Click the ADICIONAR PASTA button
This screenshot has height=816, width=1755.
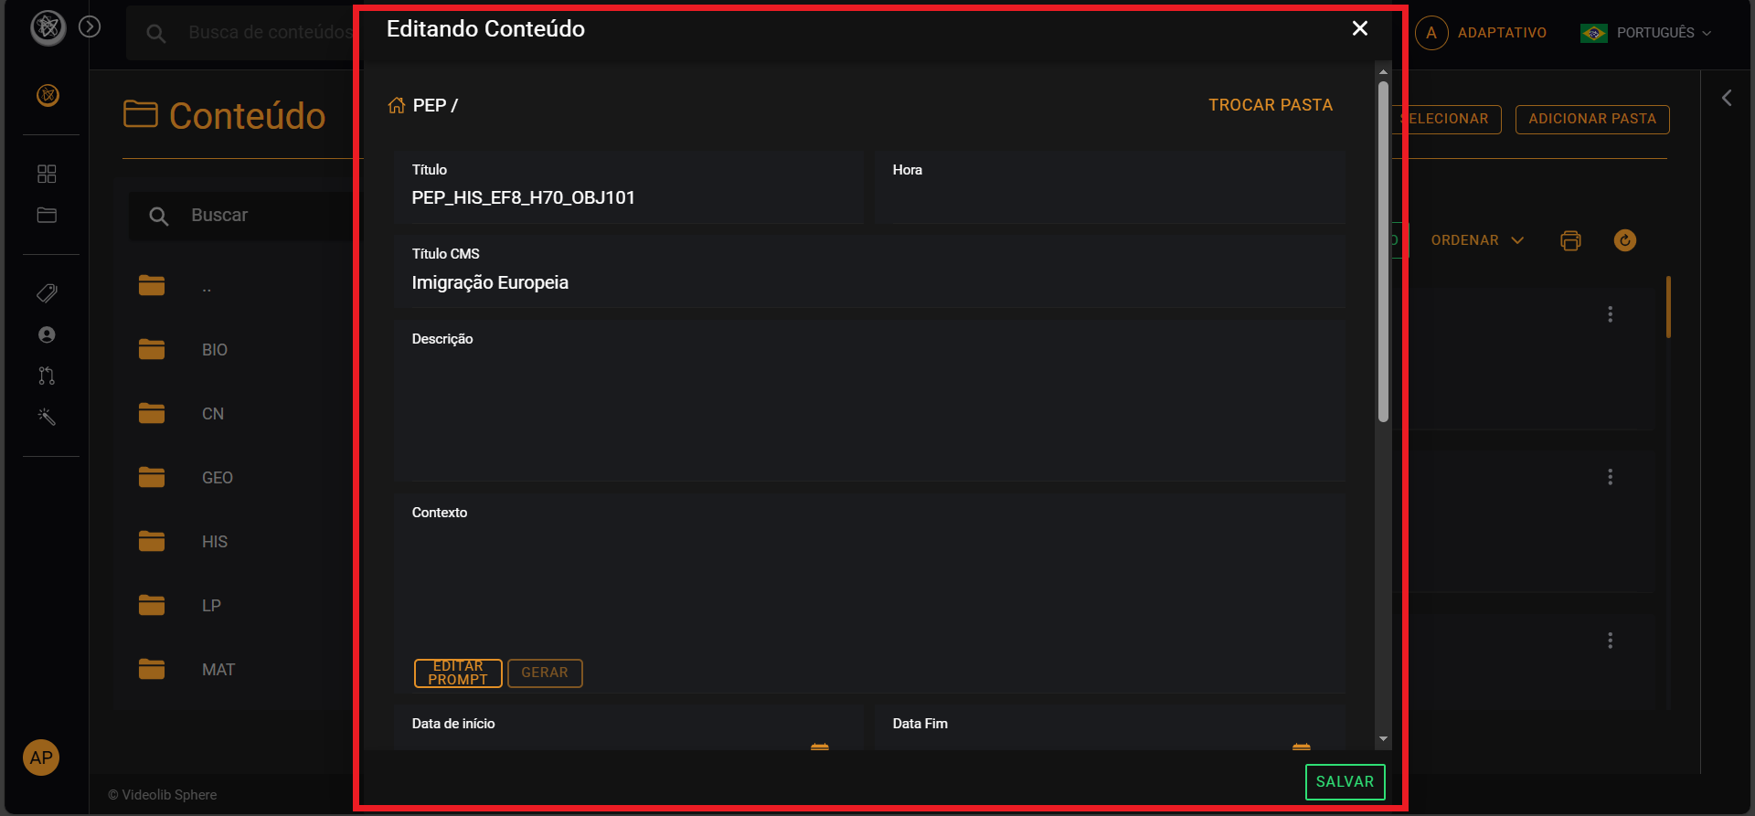pos(1592,119)
